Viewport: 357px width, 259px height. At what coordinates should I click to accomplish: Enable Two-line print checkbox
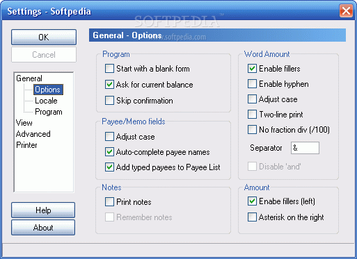coord(252,115)
